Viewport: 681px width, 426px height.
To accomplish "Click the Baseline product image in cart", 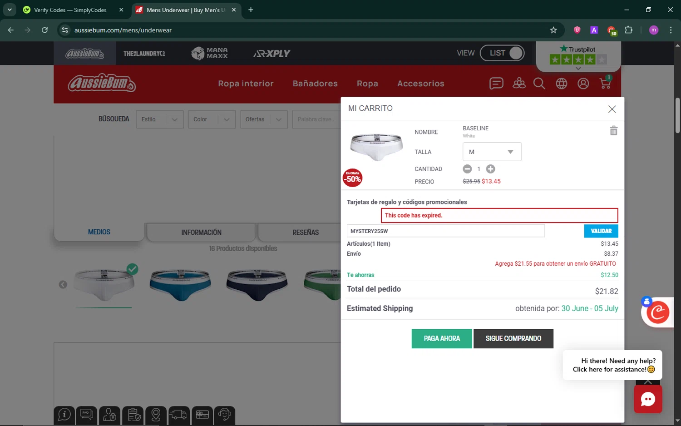I will click(376, 147).
